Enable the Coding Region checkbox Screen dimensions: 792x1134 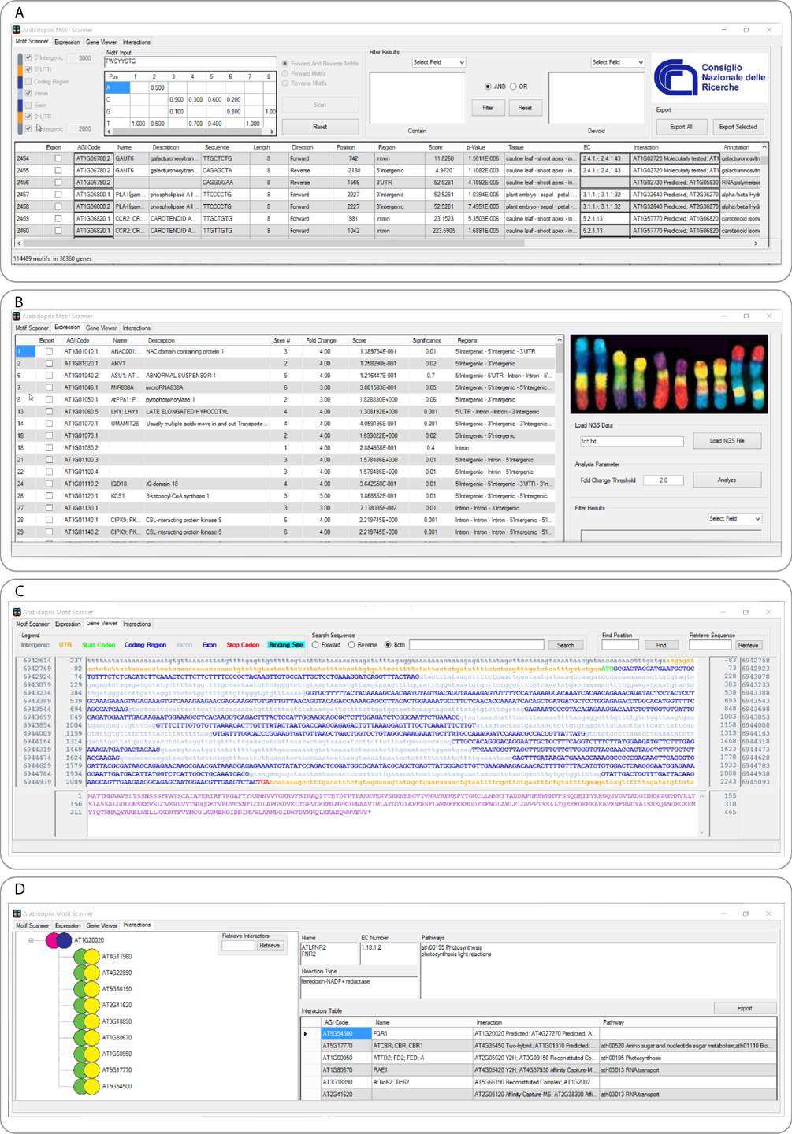pyautogui.click(x=28, y=81)
